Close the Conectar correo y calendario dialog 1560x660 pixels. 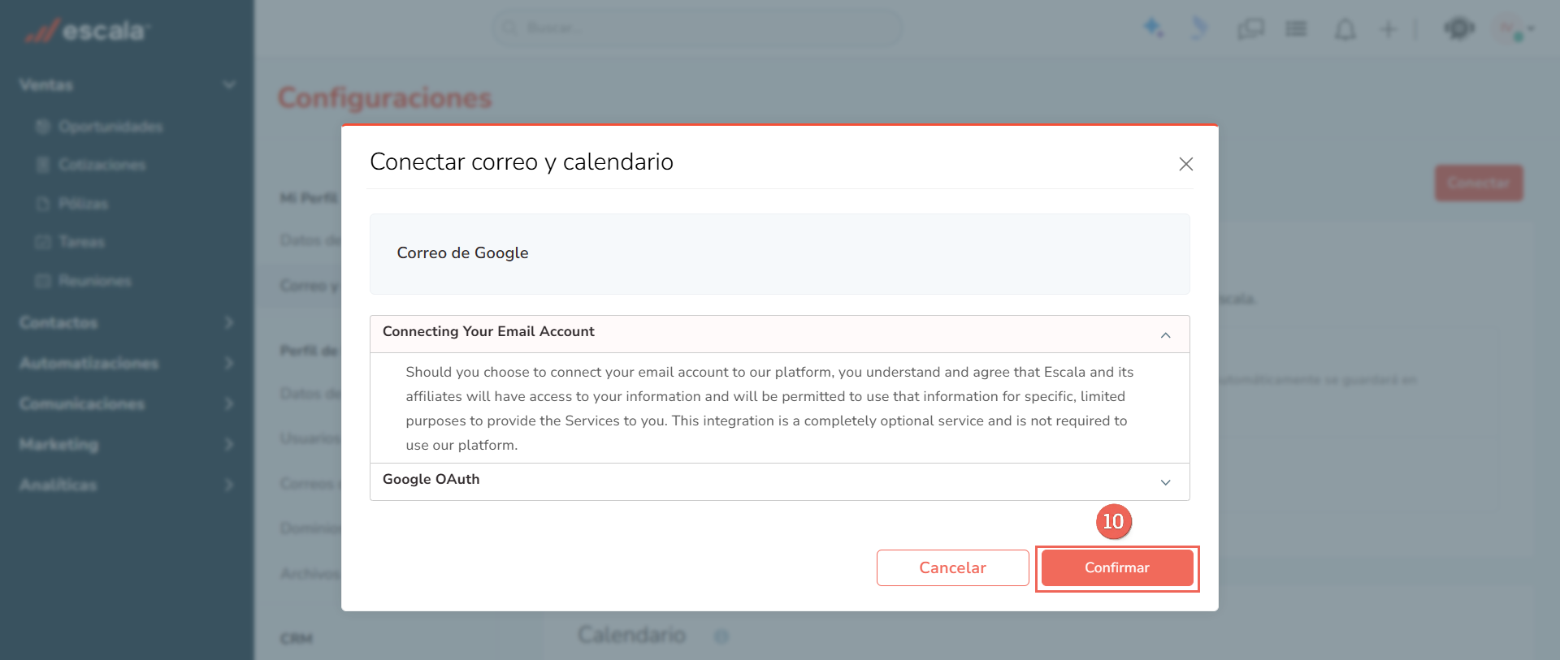tap(1185, 164)
